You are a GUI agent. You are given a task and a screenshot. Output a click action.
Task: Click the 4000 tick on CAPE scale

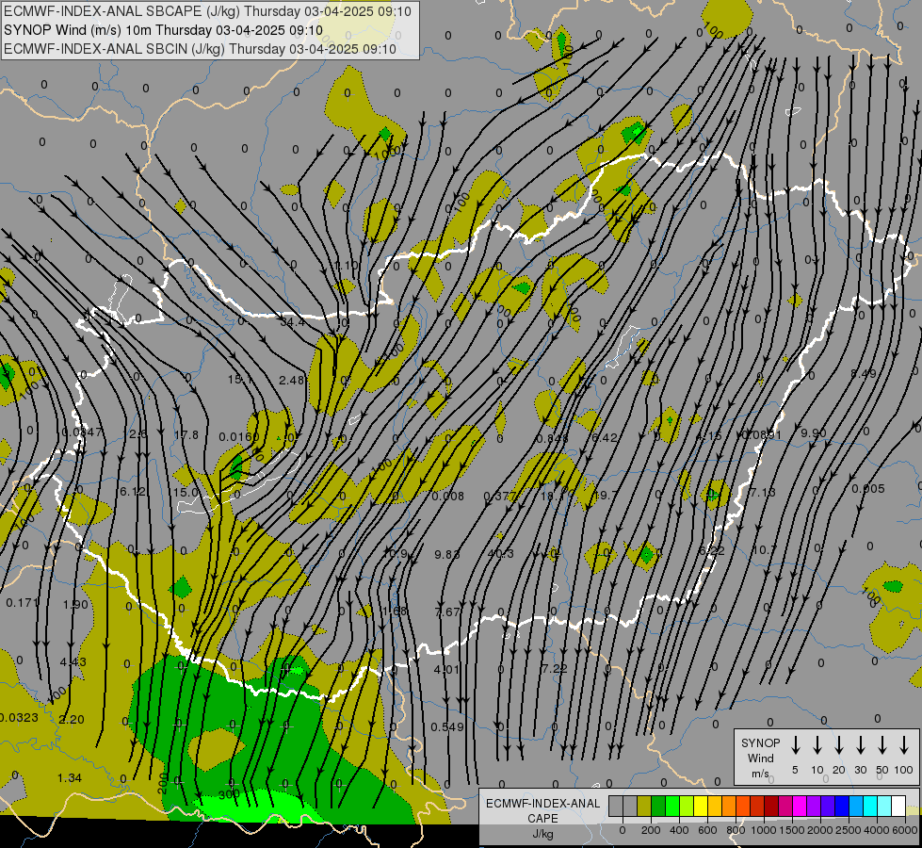pyautogui.click(x=877, y=830)
